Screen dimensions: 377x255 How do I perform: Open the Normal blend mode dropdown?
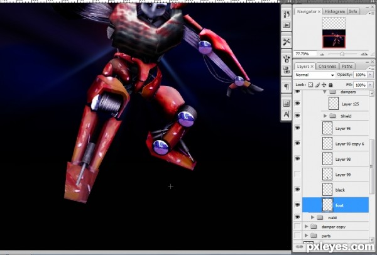[x=315, y=75]
